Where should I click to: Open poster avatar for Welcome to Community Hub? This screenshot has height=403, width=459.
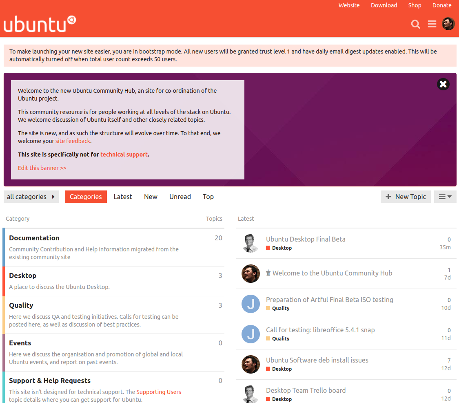[251, 274]
